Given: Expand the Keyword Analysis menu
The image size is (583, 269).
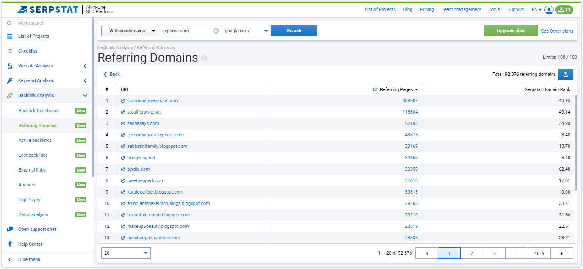Looking at the screenshot, I should click(x=85, y=81).
